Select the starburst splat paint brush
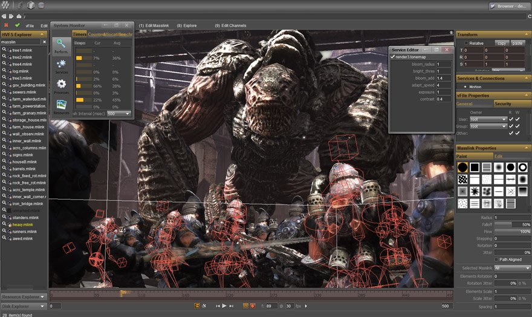This screenshot has width=532, height=317. [475, 191]
